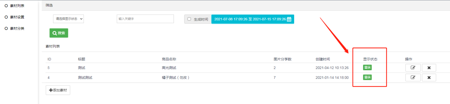Click the edit icon for row ID 5
Viewport: 450px width, 104px height.
click(413, 68)
